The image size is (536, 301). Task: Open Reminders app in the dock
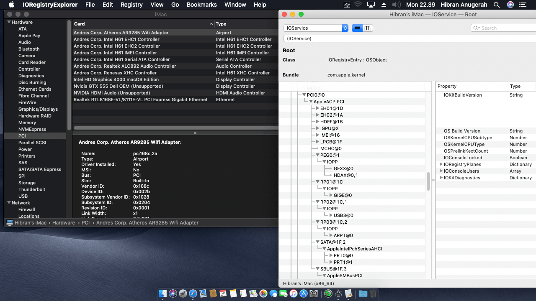243,294
